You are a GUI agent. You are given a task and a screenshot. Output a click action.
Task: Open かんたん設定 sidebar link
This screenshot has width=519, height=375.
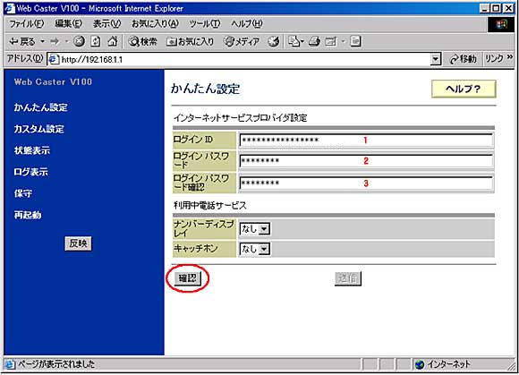[40, 107]
